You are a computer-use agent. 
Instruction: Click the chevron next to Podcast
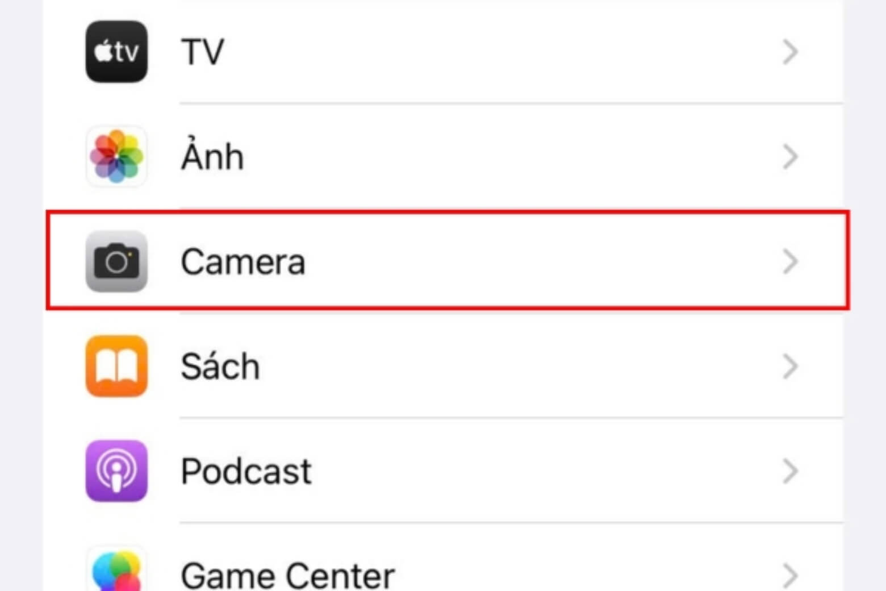tap(790, 471)
